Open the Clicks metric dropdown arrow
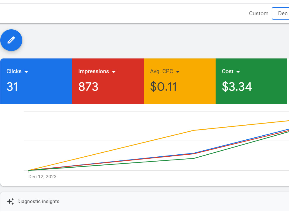This screenshot has height=216, width=289. click(26, 72)
